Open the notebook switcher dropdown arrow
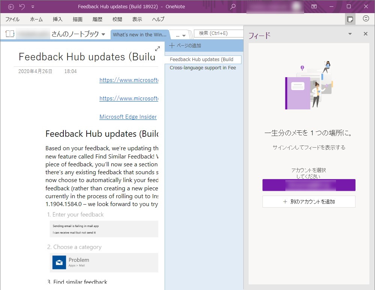 [x=104, y=33]
